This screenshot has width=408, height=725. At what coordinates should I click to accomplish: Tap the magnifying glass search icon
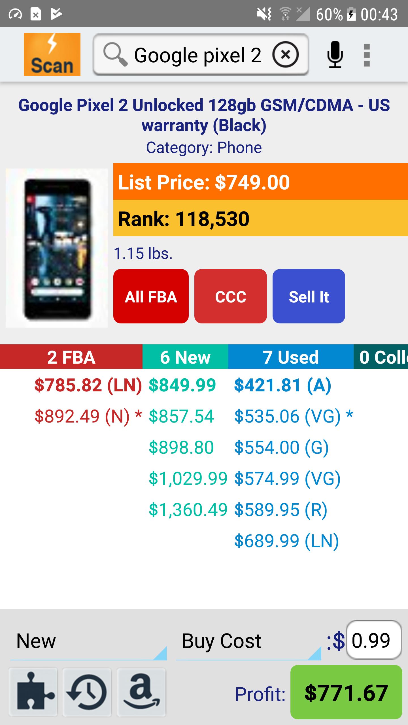click(x=115, y=54)
